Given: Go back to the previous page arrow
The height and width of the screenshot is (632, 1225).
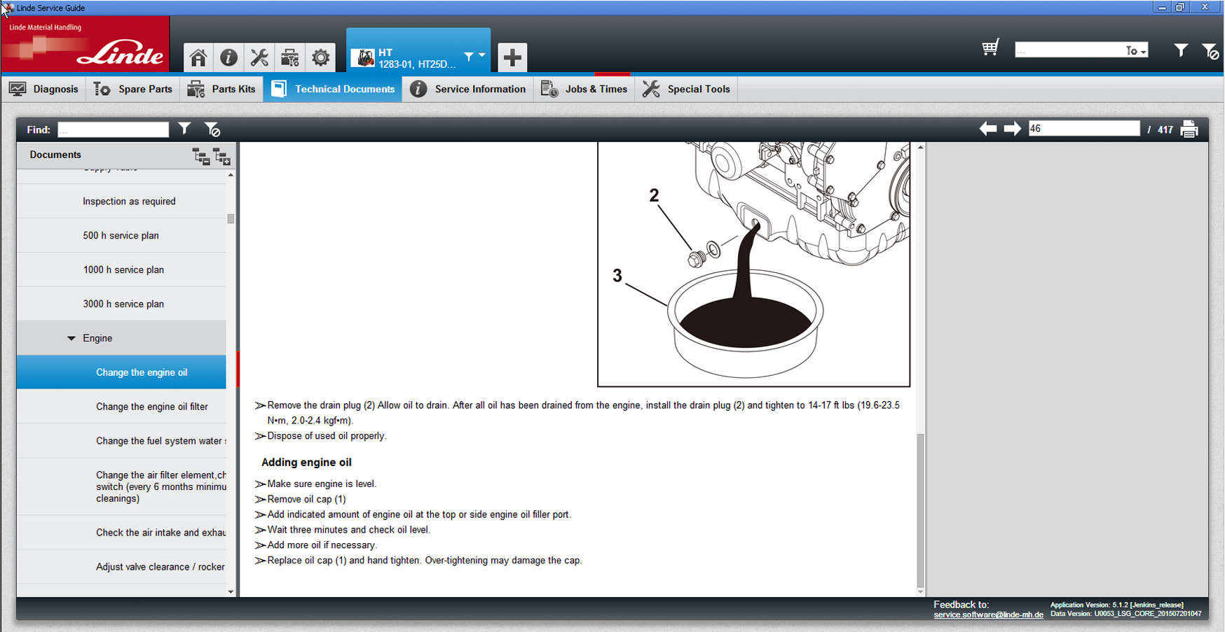Looking at the screenshot, I should coord(988,129).
